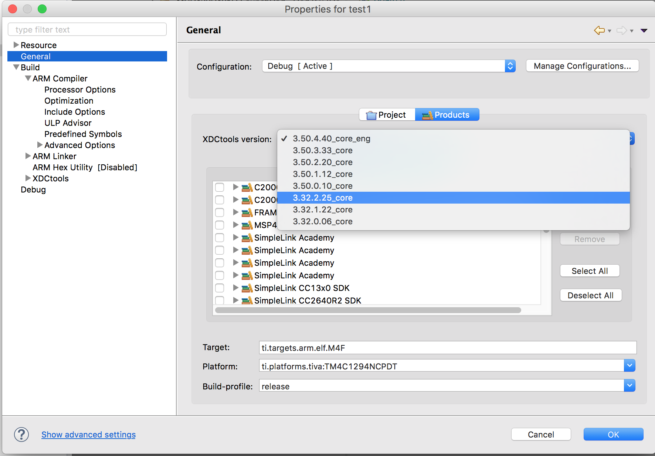Image resolution: width=655 pixels, height=456 pixels.
Task: Click the Project tab folder icon
Action: click(371, 115)
